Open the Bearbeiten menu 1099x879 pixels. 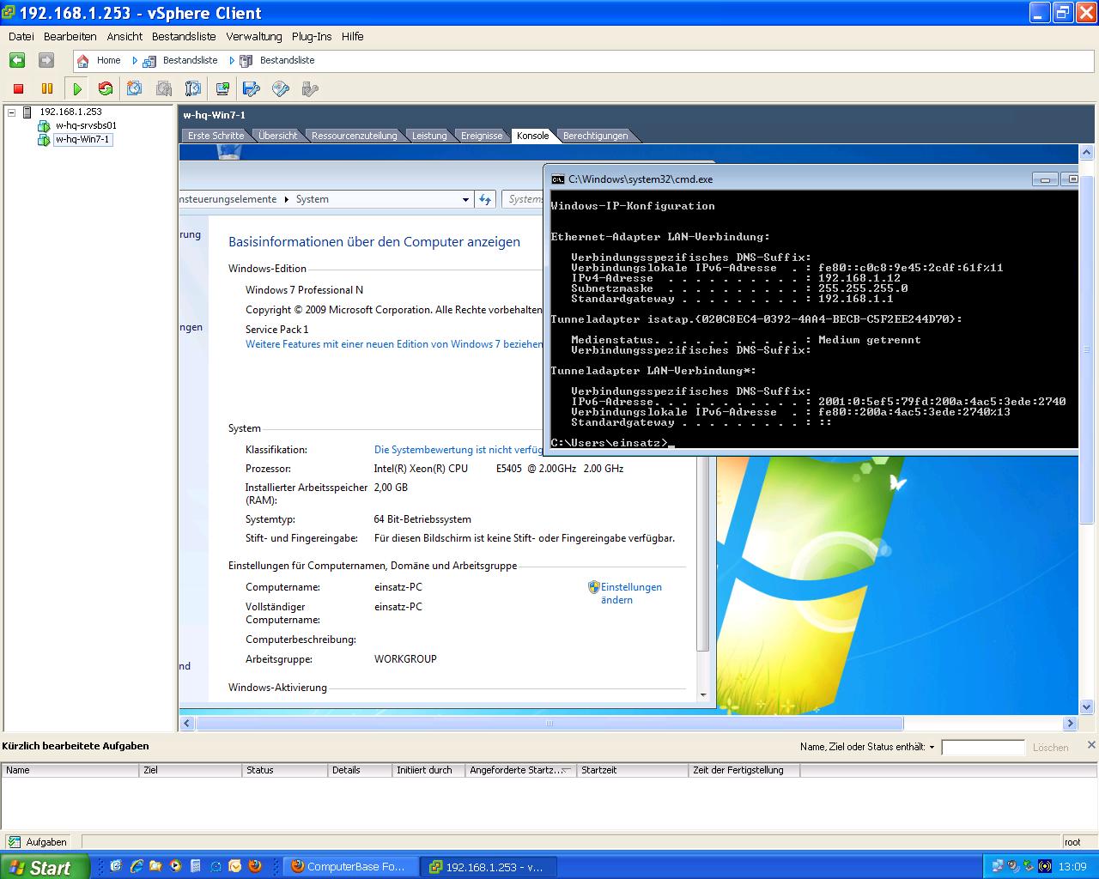point(70,36)
